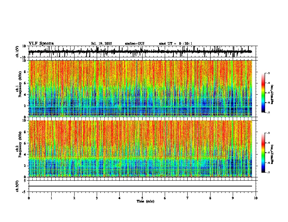Click time axis tick label "8"
Viewport: 288px width, 222px height.
(210, 198)
